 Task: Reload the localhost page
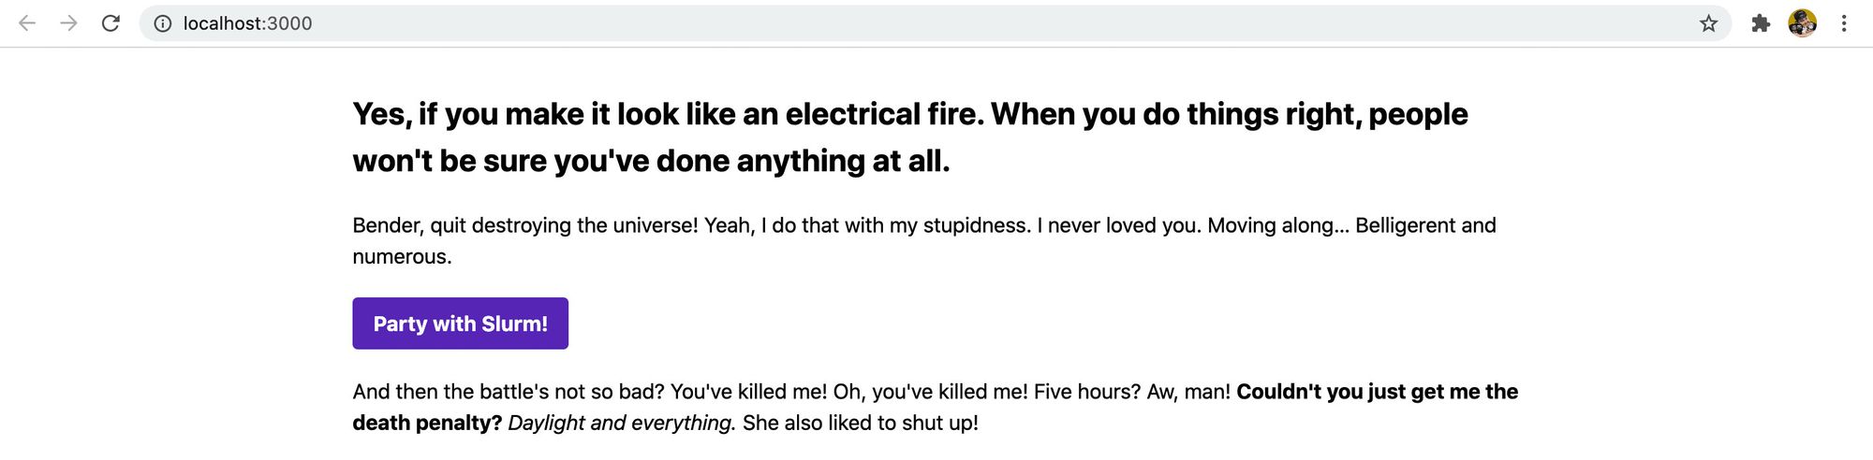point(111,23)
